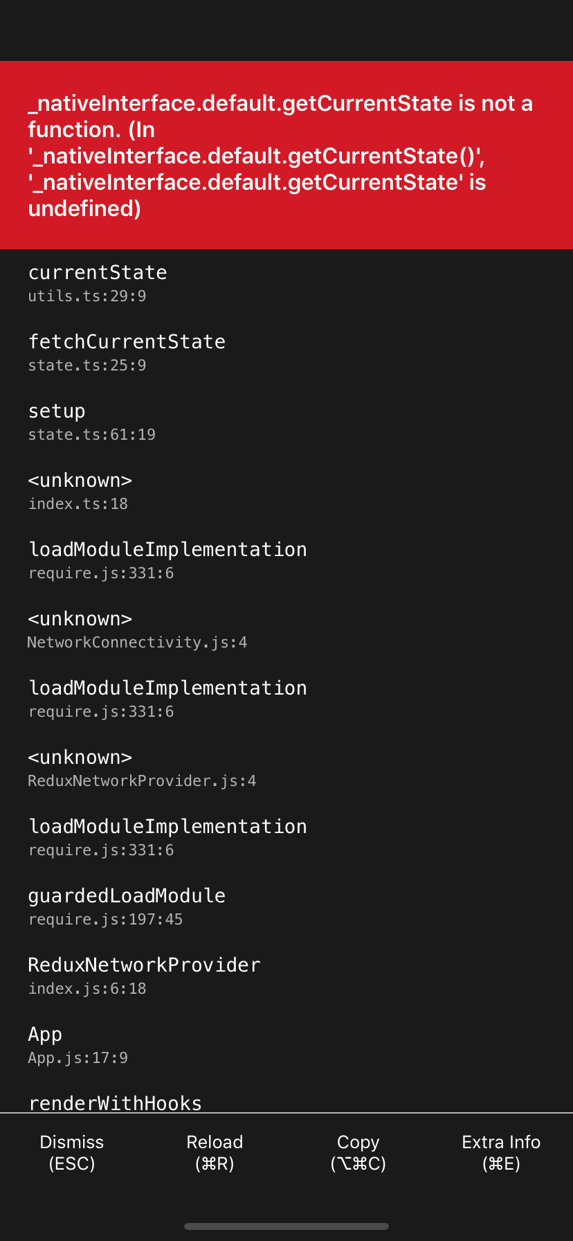573x1241 pixels.
Task: Open ReduxNetworkProvider at index.js:6:18
Action: tap(144, 965)
